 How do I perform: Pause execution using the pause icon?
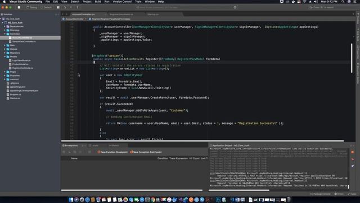click(x=58, y=7)
